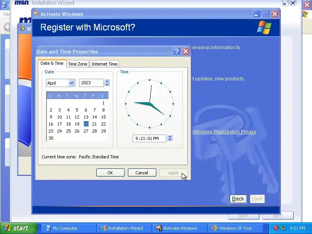This screenshot has height=234, width=312.
Task: Click the network tray icon beside the clock
Action: point(283,228)
